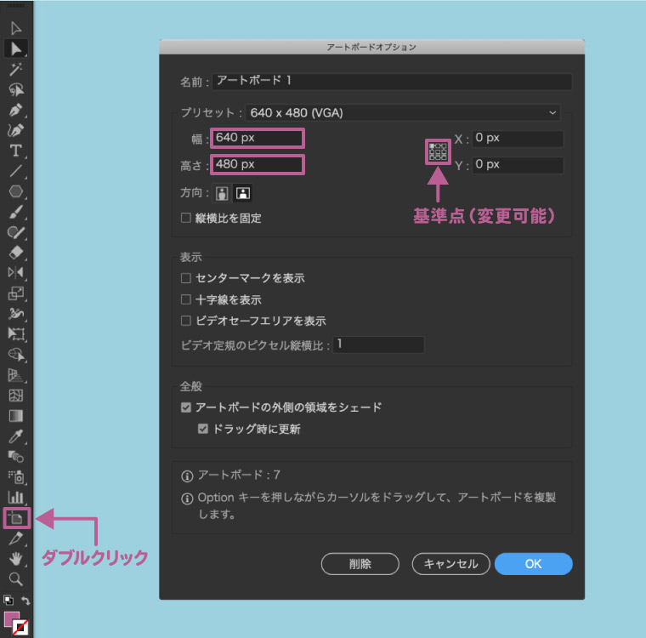
Task: Choose portrait orientation button
Action: point(222,193)
